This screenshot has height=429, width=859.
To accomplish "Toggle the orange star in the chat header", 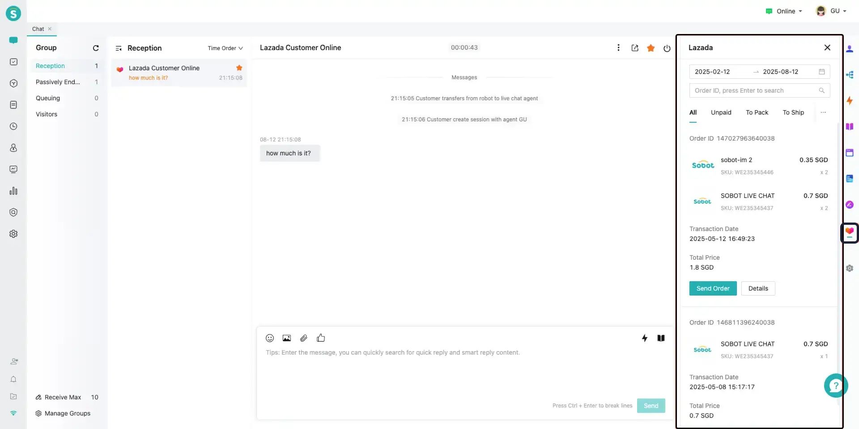I will coord(651,48).
